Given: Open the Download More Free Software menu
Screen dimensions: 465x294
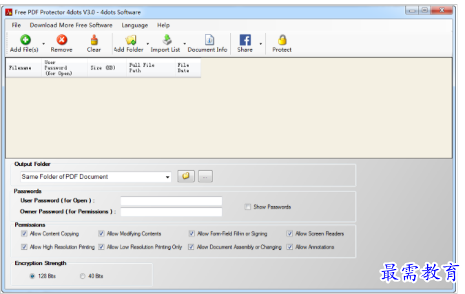Looking at the screenshot, I should [71, 25].
